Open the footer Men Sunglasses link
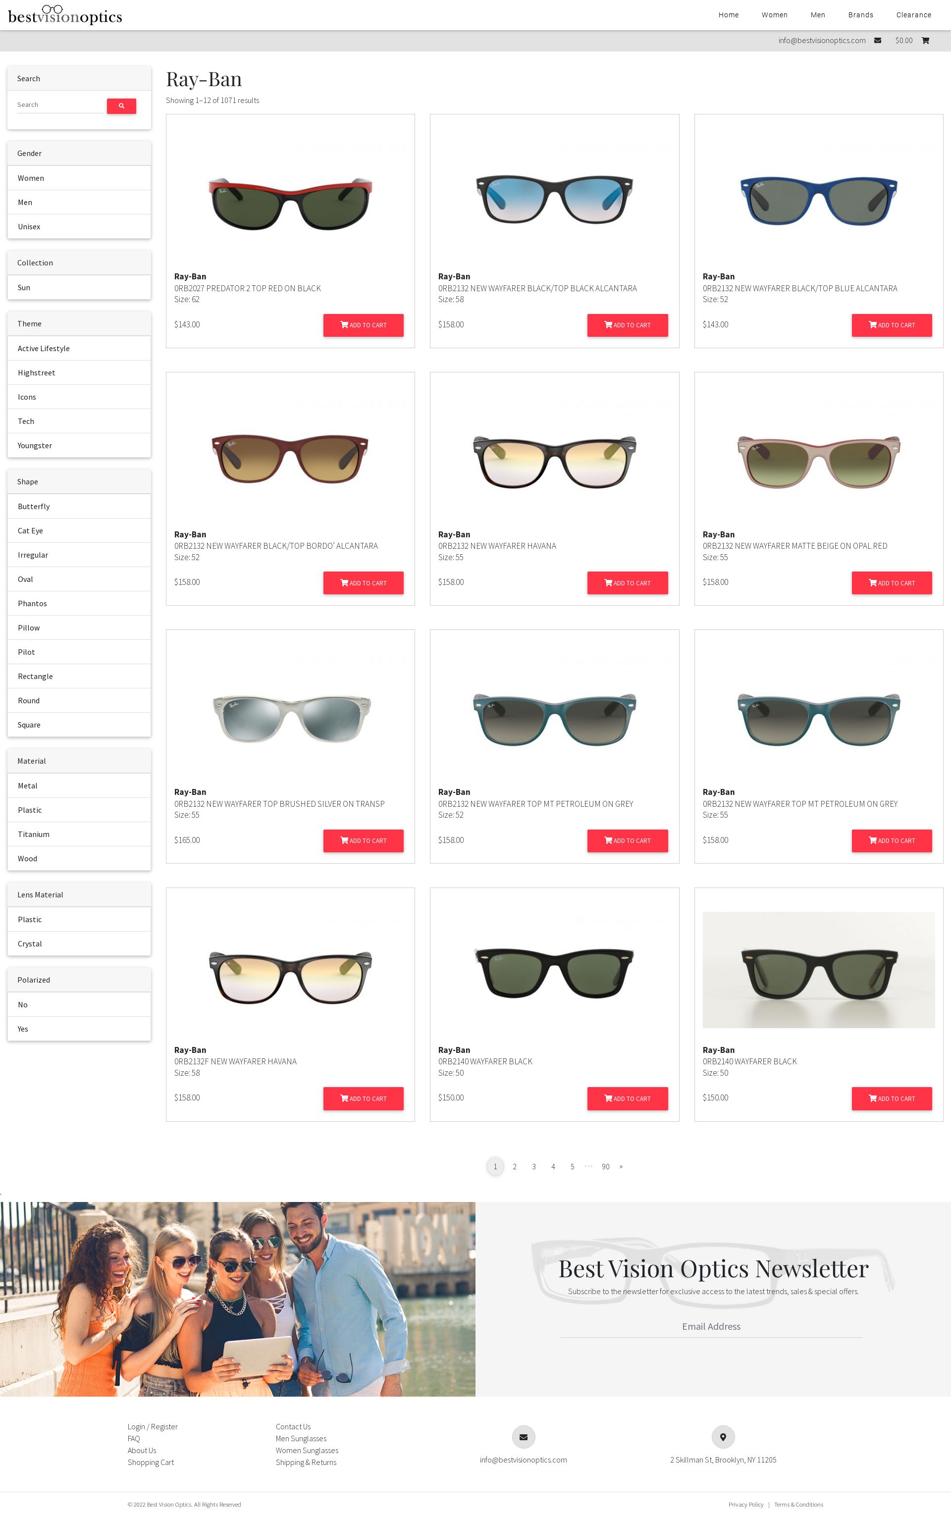 pos(301,1439)
